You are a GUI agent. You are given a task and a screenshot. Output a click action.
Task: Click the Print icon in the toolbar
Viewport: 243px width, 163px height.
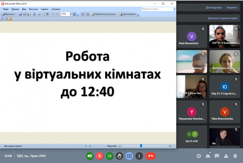pos(24,14)
